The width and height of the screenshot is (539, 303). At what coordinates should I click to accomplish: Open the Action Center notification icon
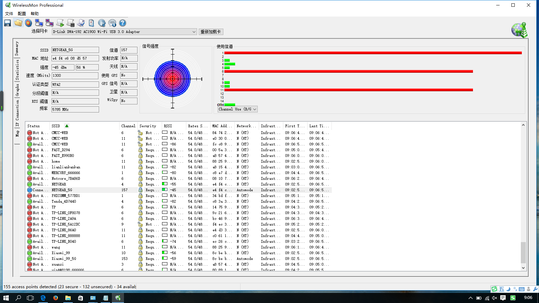pos(503,298)
